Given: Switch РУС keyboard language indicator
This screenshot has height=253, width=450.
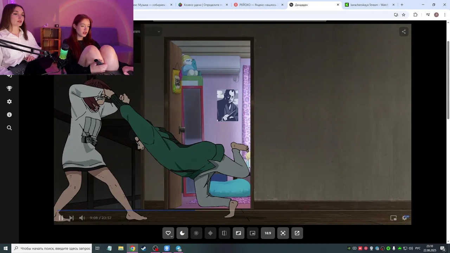Looking at the screenshot, I should 418,248.
